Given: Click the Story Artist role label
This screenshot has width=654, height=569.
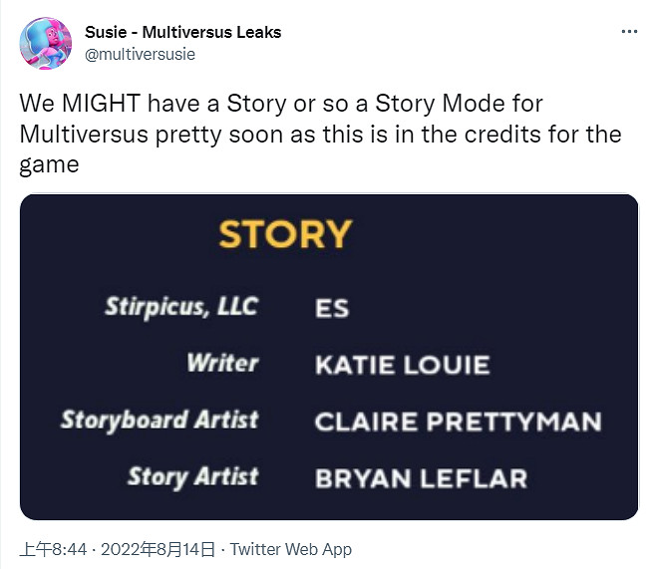Looking at the screenshot, I should click(x=192, y=476).
